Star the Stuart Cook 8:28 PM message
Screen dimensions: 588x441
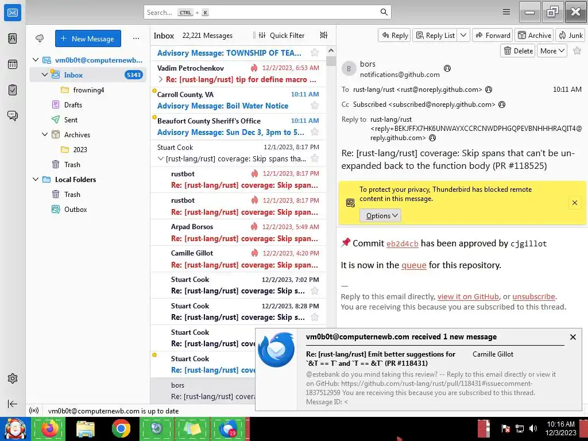pos(315,317)
